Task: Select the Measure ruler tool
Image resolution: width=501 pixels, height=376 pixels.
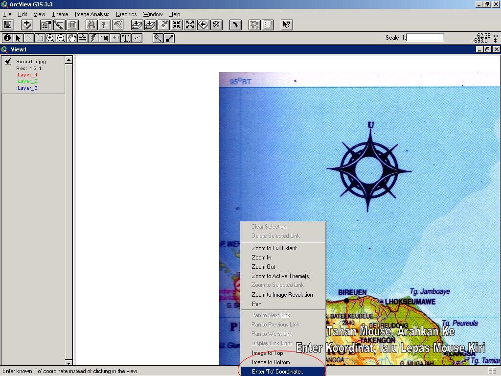Action: (82, 38)
